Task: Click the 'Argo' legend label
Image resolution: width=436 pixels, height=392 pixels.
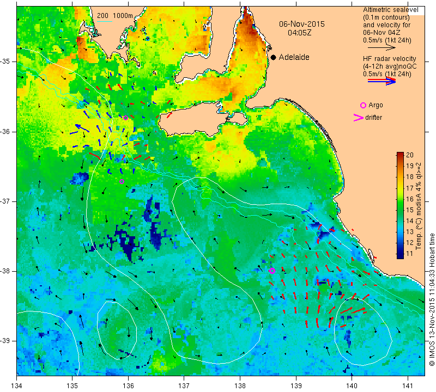Action: [x=376, y=105]
